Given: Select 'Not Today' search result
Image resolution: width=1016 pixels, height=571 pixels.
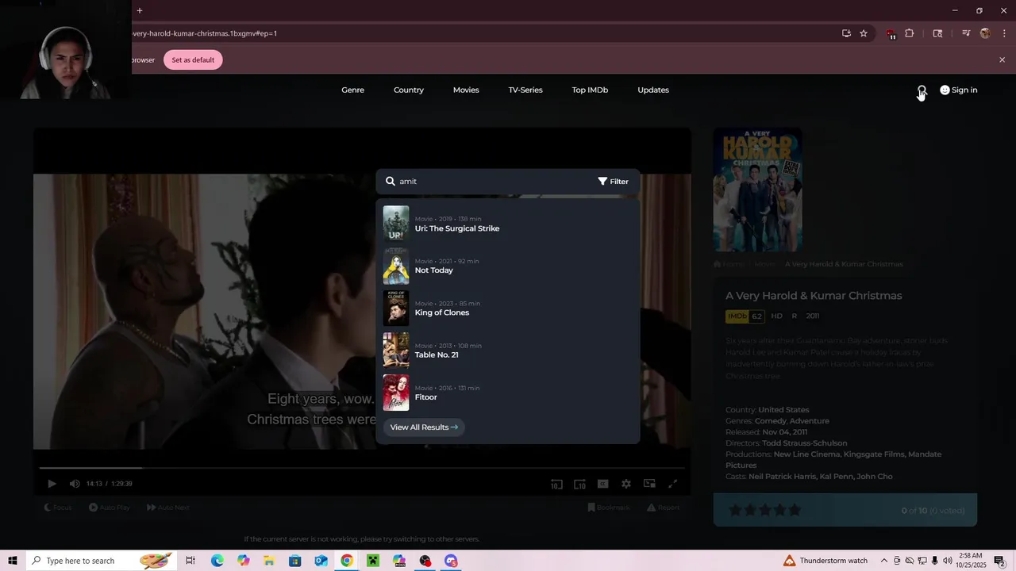Looking at the screenshot, I should point(508,266).
